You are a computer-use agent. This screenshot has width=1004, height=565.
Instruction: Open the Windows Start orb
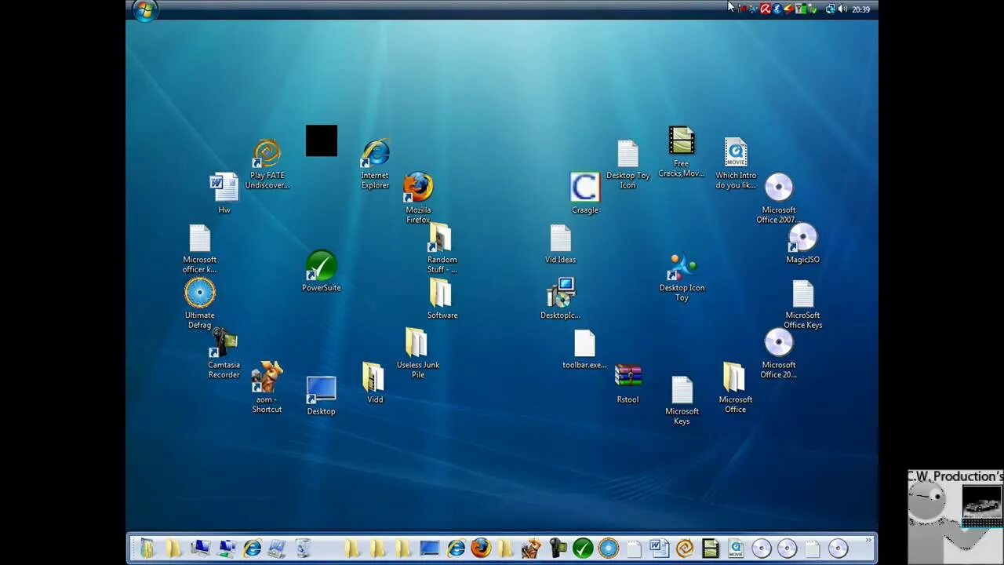pos(145,10)
